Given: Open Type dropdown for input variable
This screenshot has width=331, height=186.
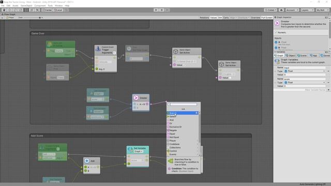Looking at the screenshot, I should (x=305, y=71).
